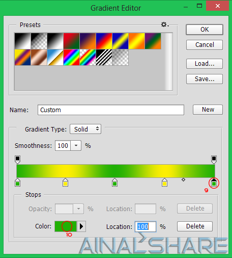Open the Gradient Type Solid dropdown

85,129
